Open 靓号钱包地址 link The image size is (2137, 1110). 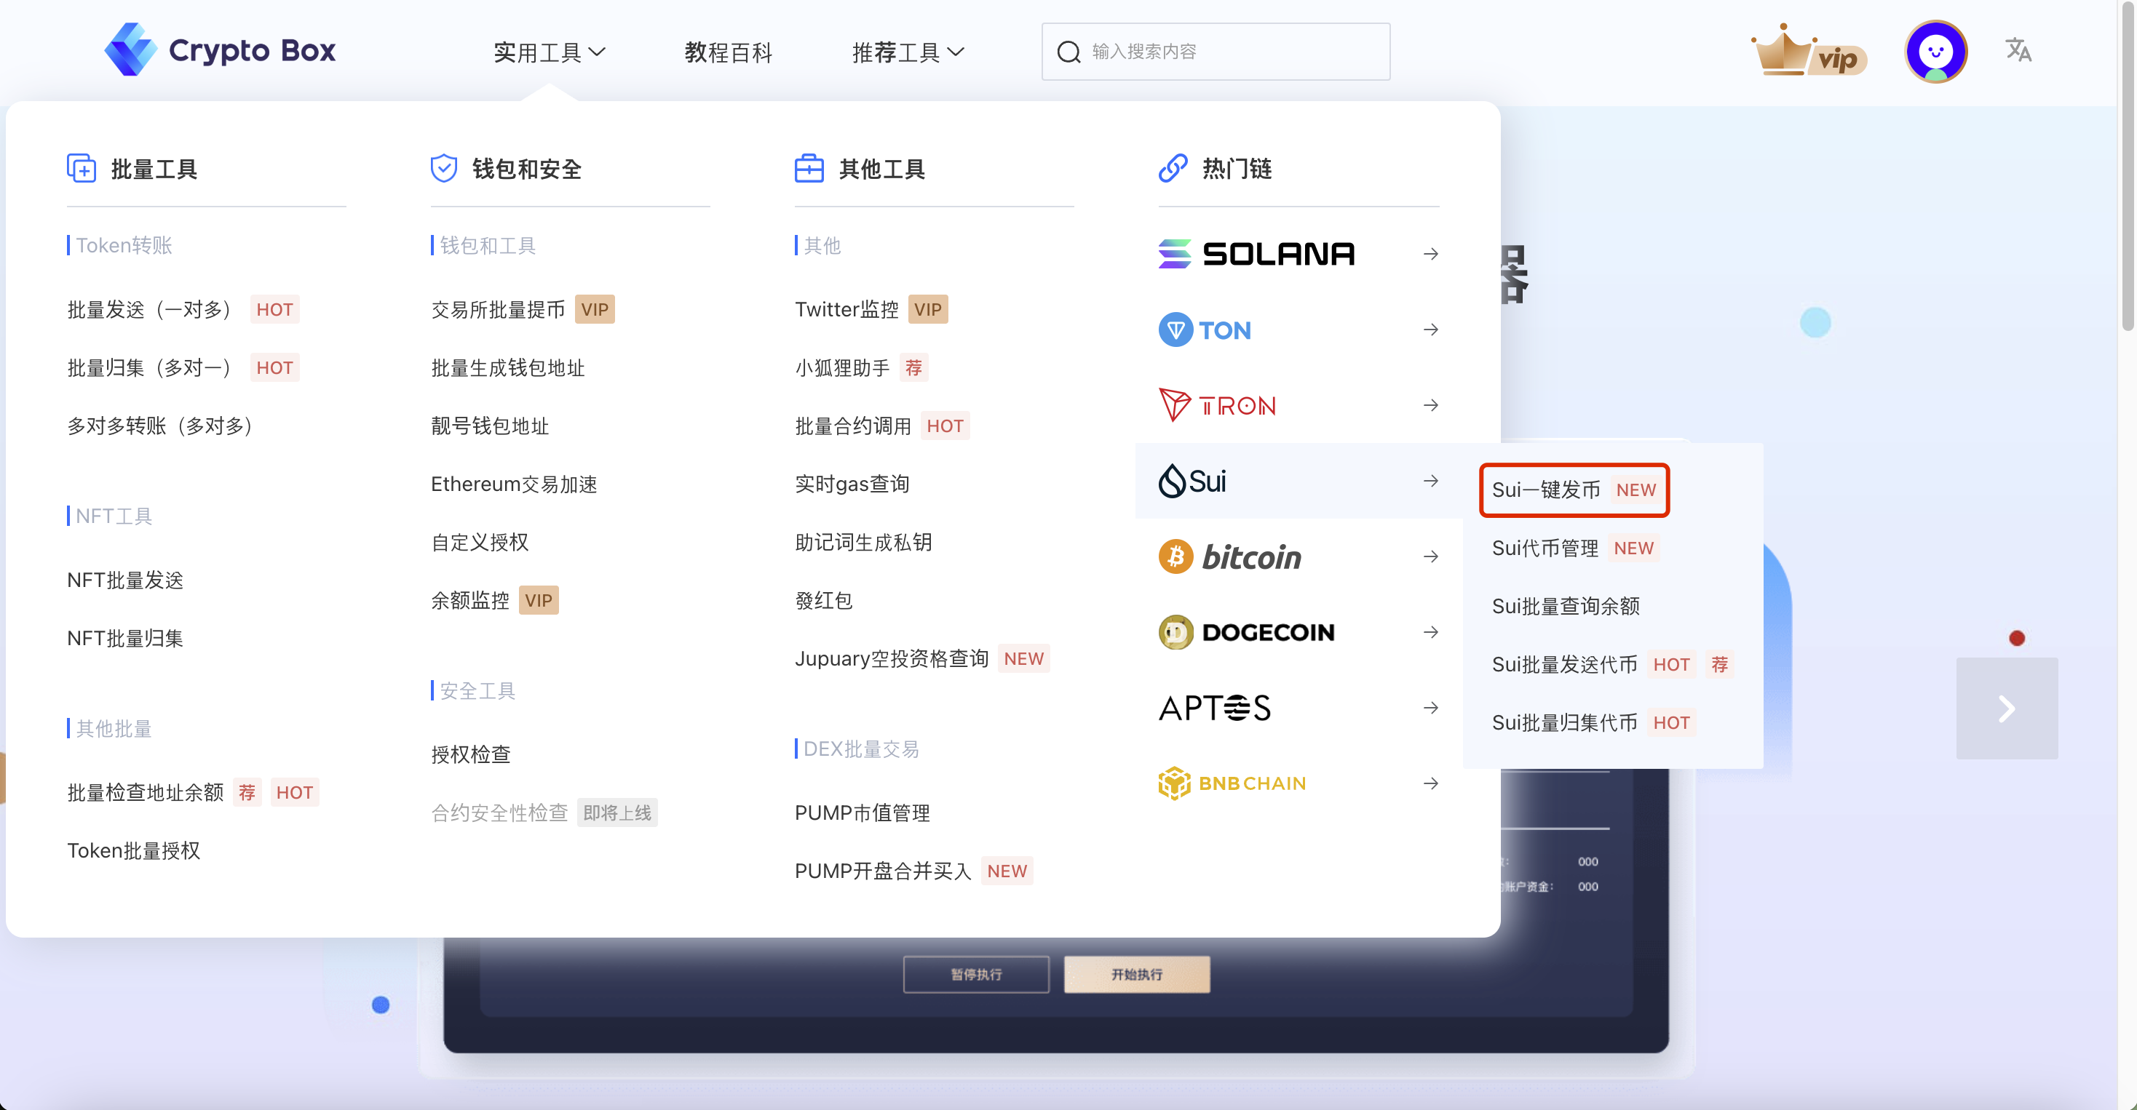(x=489, y=426)
